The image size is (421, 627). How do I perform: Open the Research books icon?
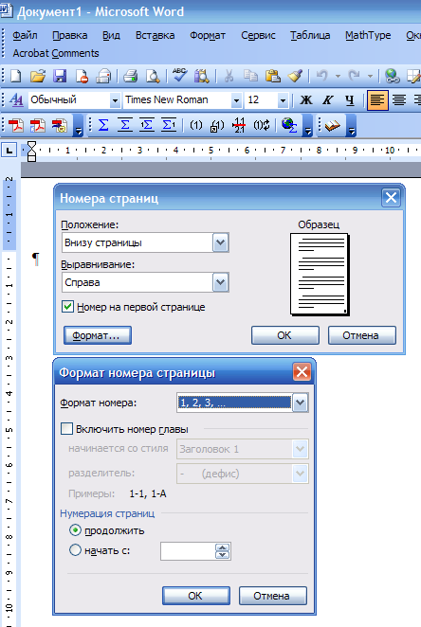[202, 76]
